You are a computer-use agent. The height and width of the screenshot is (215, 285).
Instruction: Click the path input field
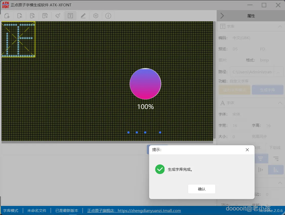(x=252, y=72)
